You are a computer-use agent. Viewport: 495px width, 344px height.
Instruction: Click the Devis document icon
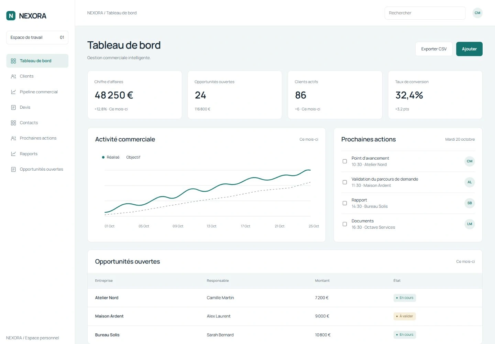[13, 107]
